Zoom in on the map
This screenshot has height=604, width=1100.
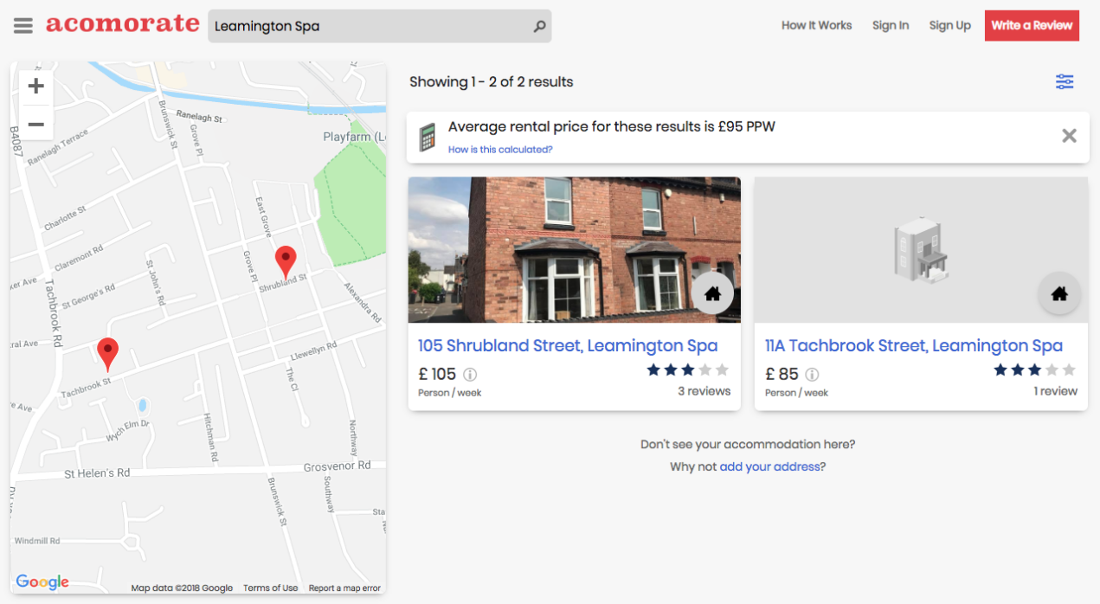click(x=35, y=86)
